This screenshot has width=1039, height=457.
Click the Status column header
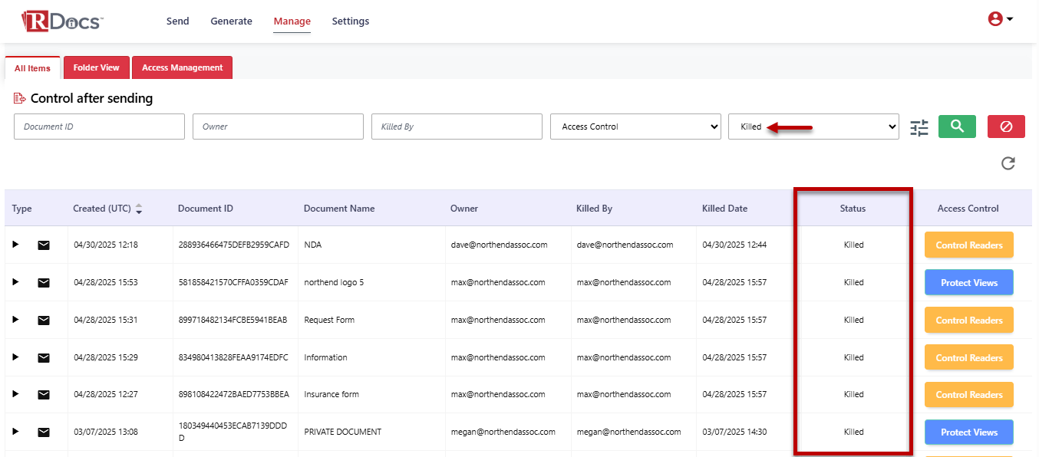(x=853, y=209)
